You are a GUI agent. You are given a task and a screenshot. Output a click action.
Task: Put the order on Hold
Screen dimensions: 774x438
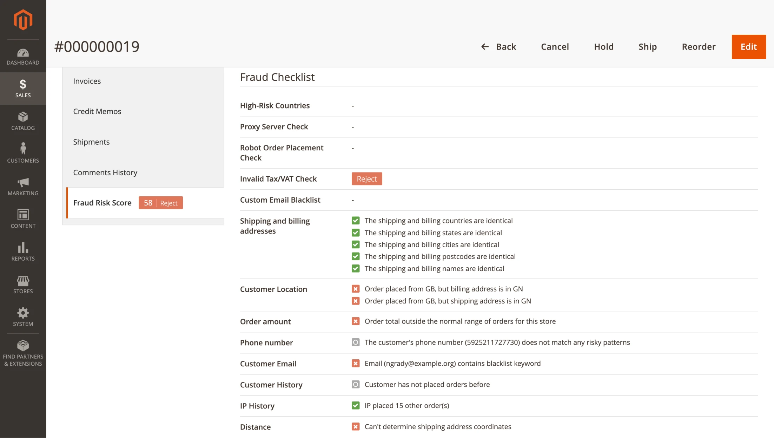[603, 46]
